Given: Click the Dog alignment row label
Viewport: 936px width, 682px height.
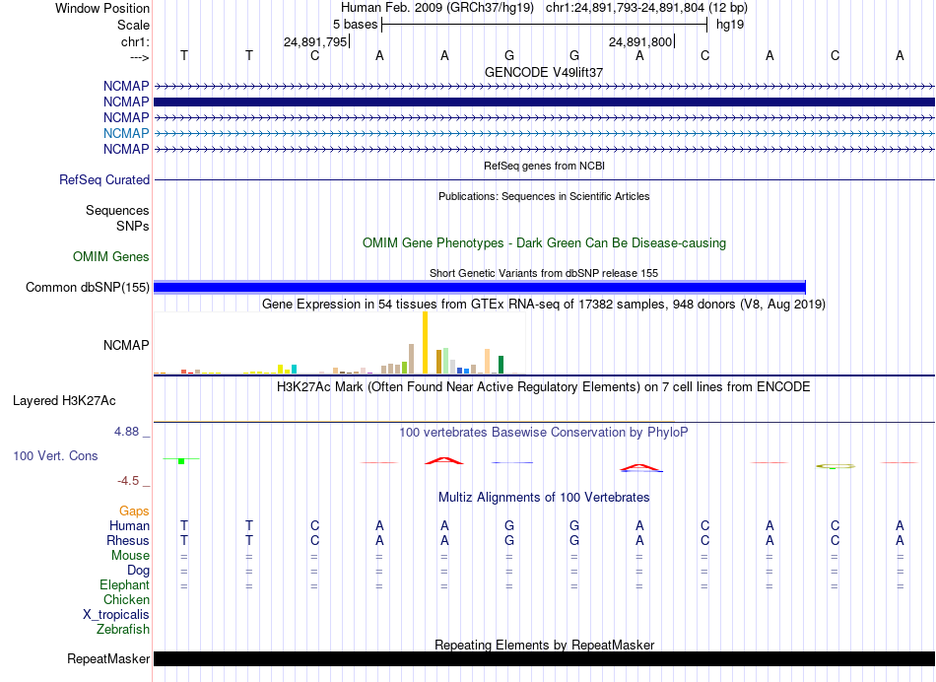Looking at the screenshot, I should [x=138, y=571].
